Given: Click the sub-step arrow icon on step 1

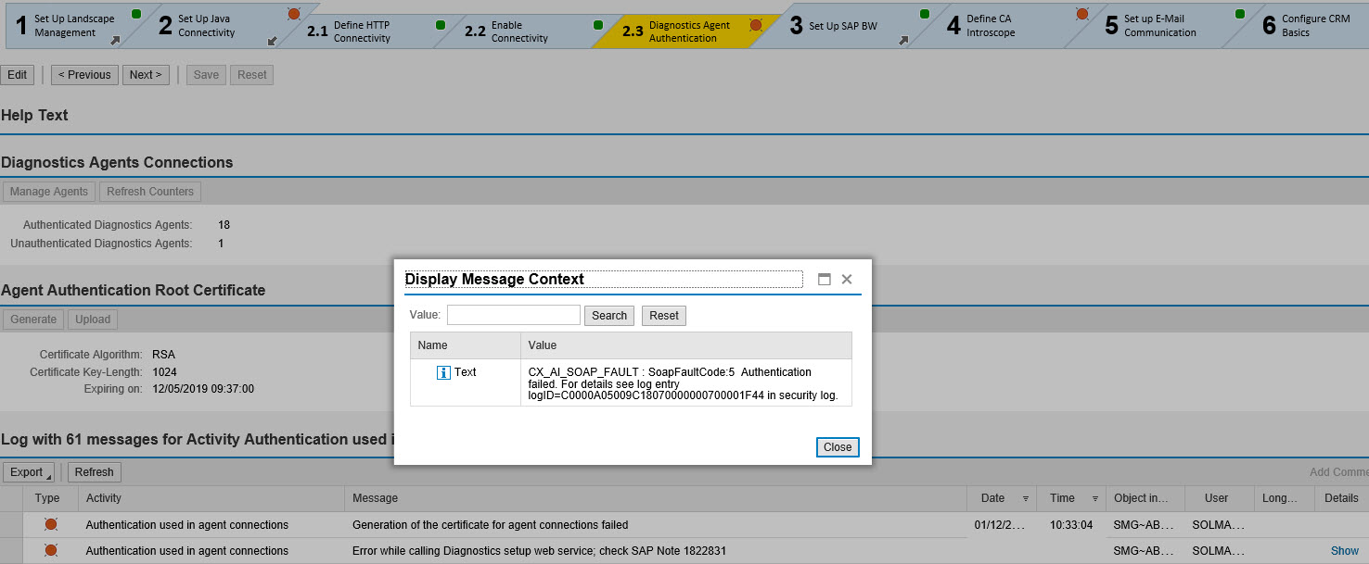Looking at the screenshot, I should [115, 40].
